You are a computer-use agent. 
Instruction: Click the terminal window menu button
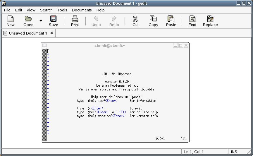(x=44, y=45)
